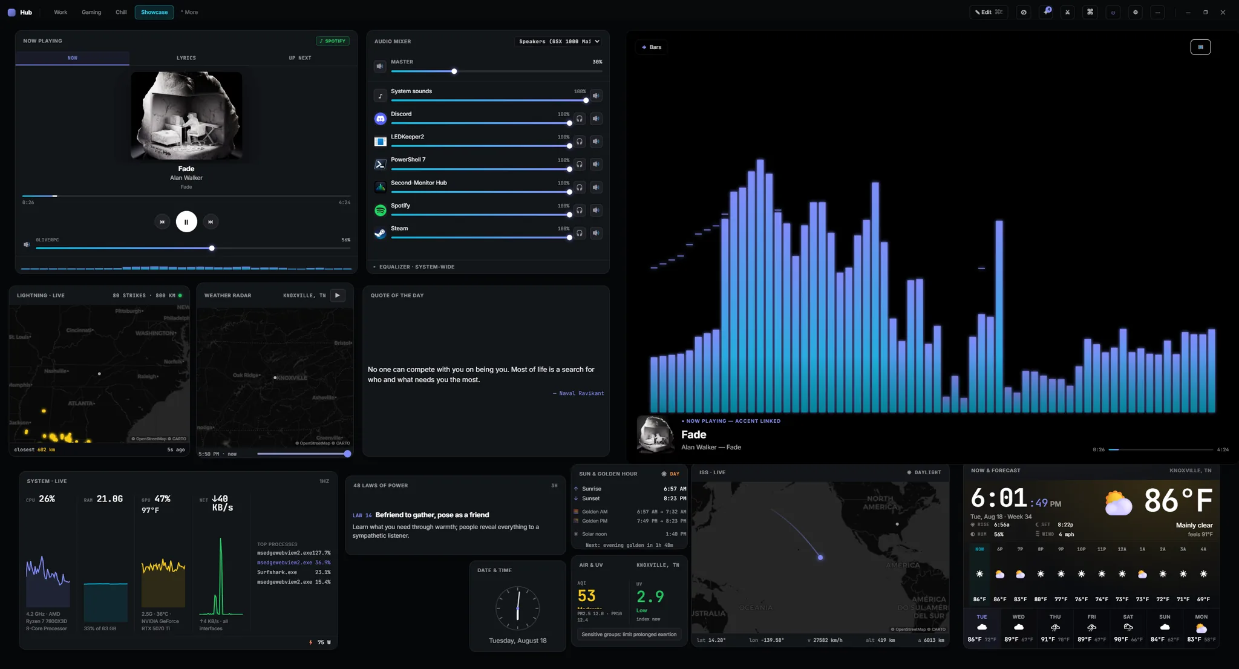The width and height of the screenshot is (1239, 669).
Task: Play the weather radar animation
Action: (x=338, y=295)
